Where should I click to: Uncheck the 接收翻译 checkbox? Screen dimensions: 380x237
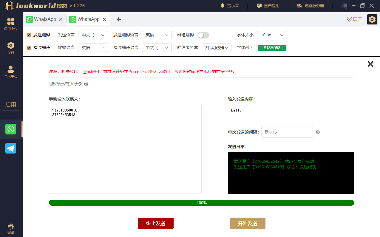(29, 47)
